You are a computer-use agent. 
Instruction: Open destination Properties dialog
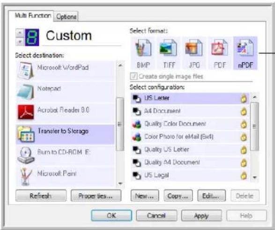[96, 196]
